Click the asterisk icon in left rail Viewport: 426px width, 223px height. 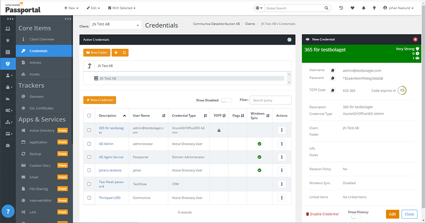tap(8, 40)
